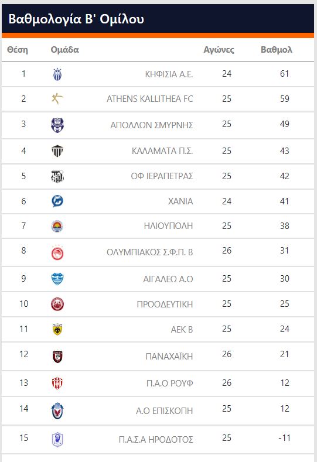Sort by the Θέση column header
The width and height of the screenshot is (317, 462).
point(18,50)
